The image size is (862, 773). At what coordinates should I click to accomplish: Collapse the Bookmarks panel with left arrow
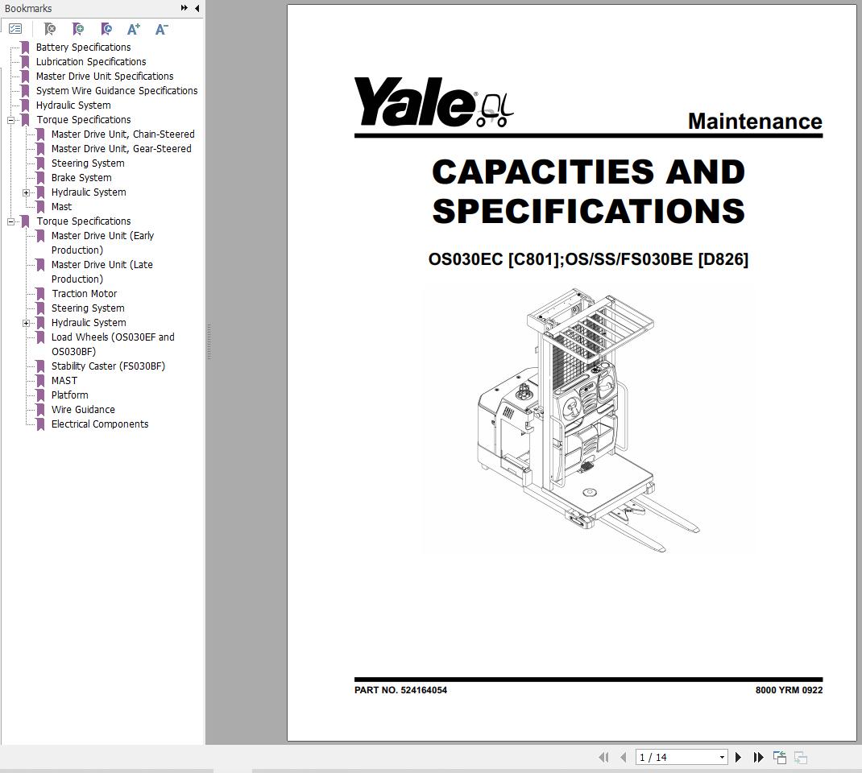coord(197,8)
